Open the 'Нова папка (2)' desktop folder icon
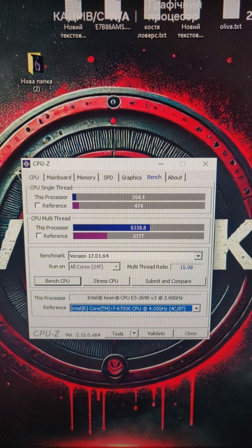Image resolution: width=252 pixels, height=448 pixels. click(36, 72)
